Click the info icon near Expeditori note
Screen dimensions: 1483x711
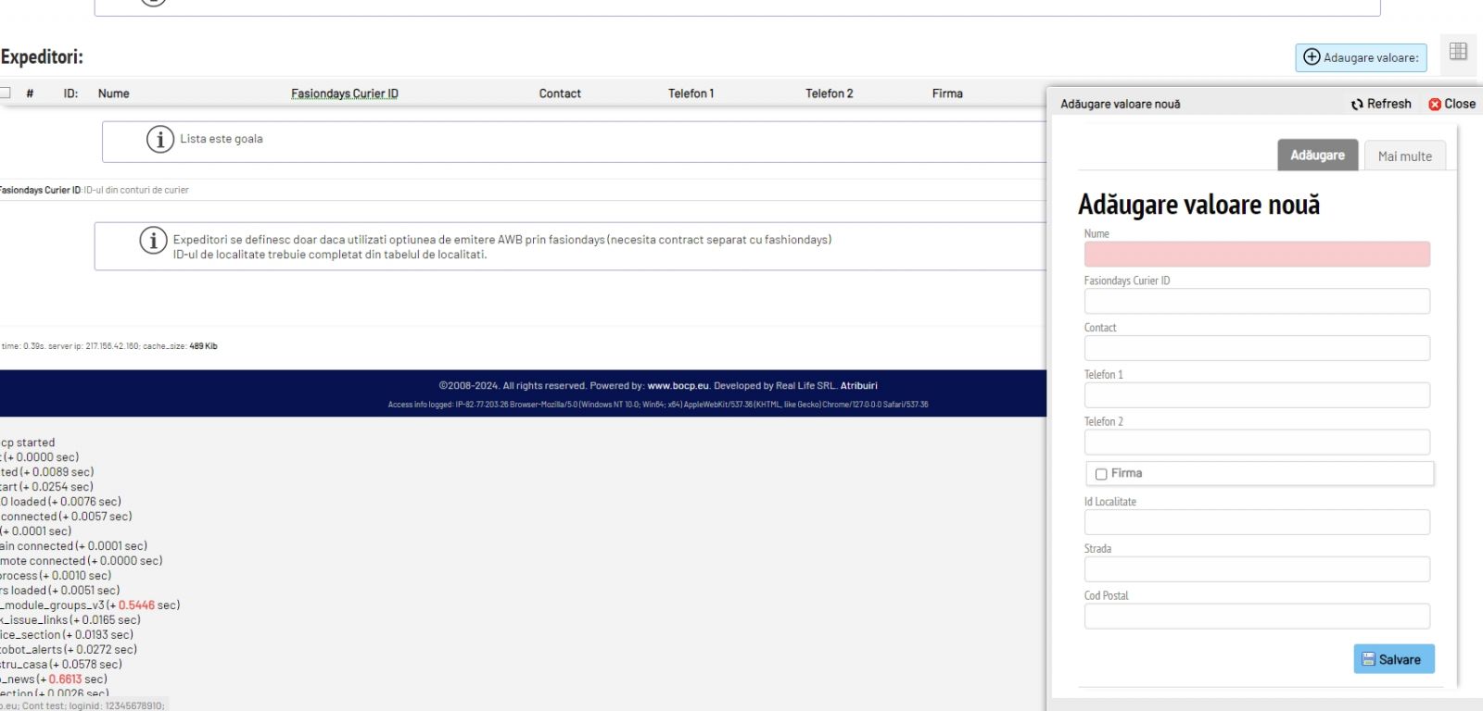click(x=153, y=241)
